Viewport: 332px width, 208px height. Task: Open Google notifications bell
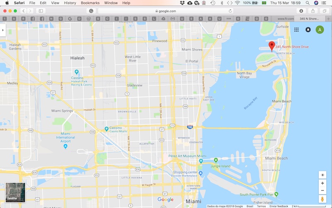pos(308,30)
